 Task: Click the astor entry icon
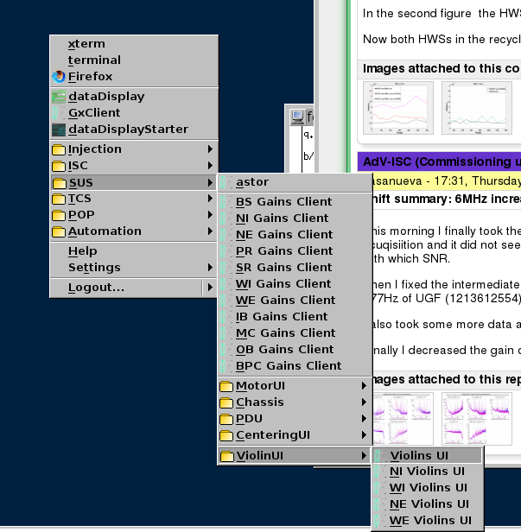[226, 182]
